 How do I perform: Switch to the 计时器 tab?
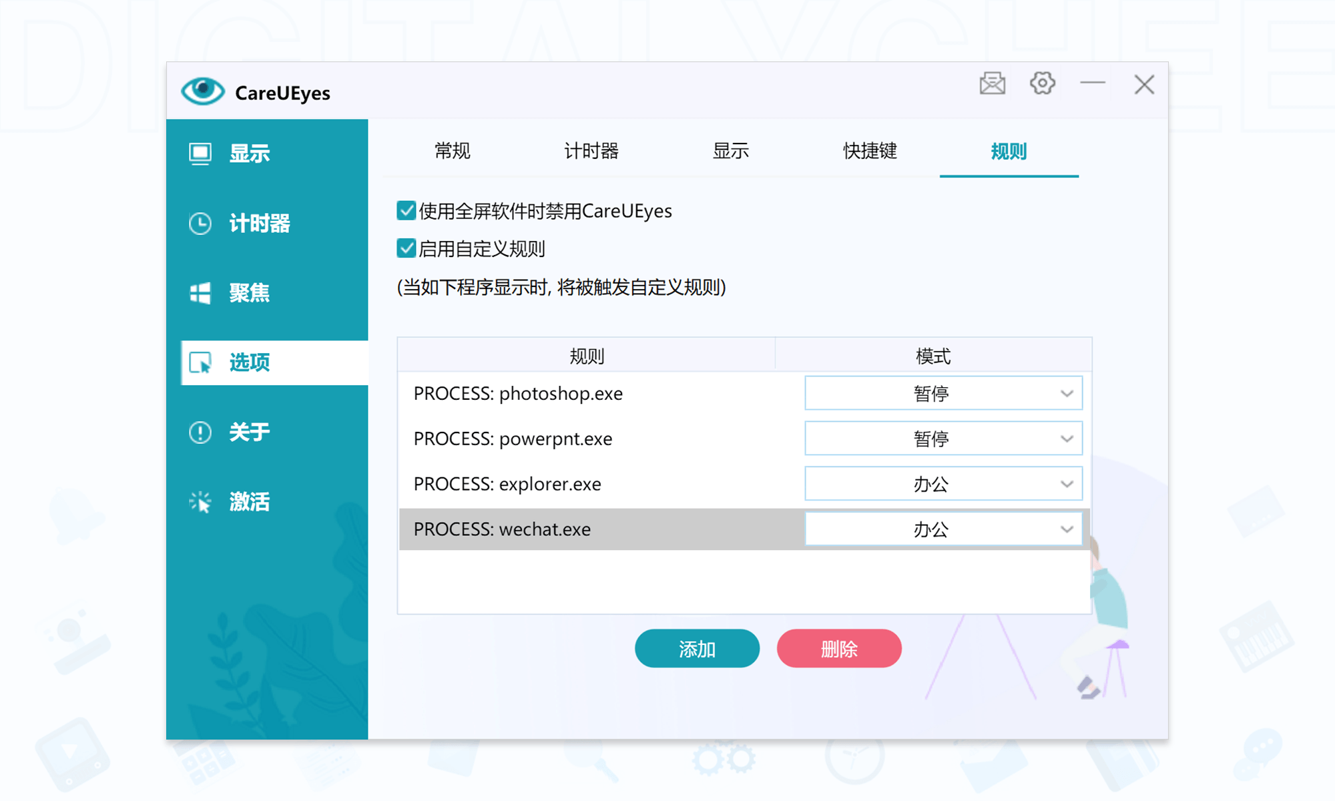click(591, 151)
